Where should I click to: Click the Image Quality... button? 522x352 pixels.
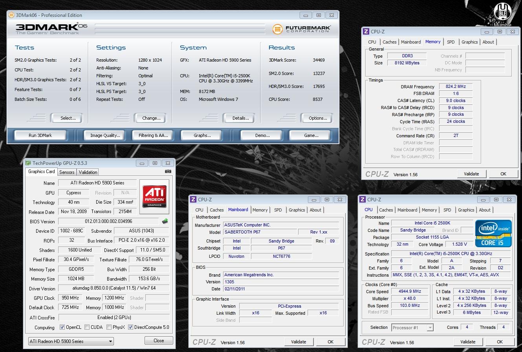(x=105, y=135)
